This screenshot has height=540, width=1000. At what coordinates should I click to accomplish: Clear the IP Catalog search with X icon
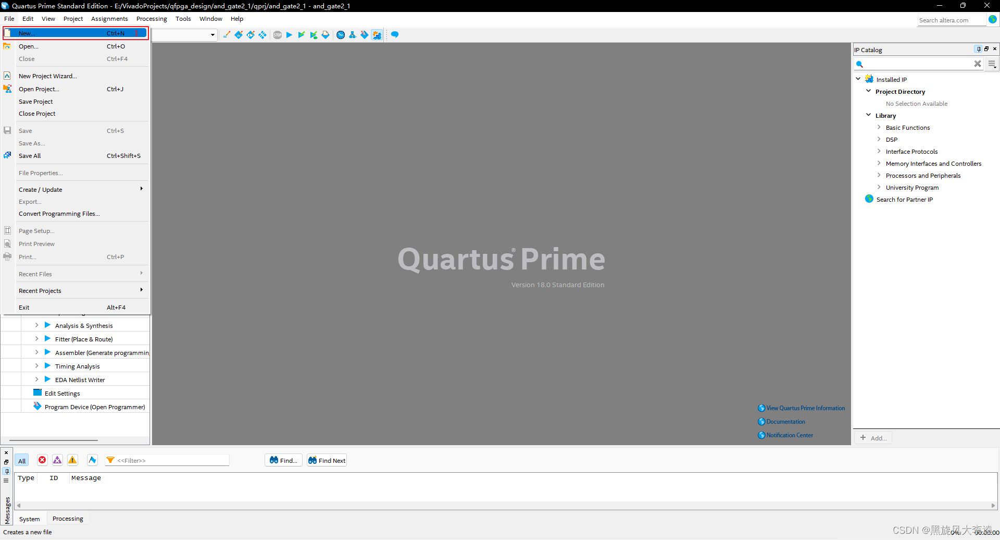[978, 64]
